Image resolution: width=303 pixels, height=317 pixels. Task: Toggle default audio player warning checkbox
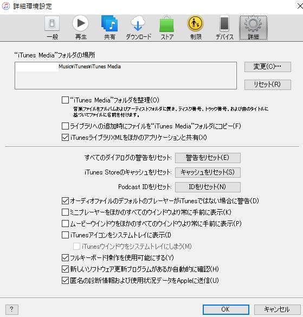click(x=65, y=201)
